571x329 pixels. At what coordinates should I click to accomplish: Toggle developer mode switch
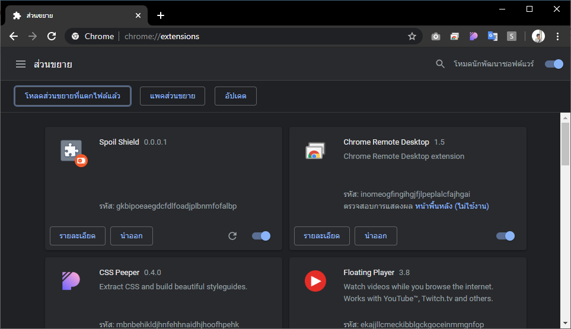tap(554, 64)
